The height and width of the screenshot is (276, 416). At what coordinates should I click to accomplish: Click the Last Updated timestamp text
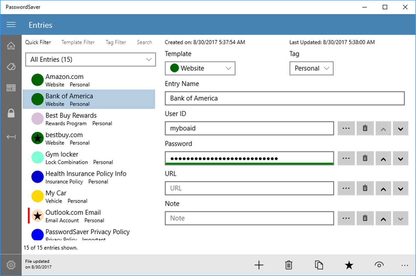click(x=332, y=42)
